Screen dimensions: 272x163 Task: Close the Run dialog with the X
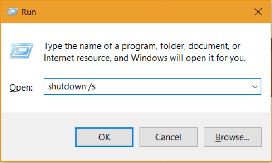[x=258, y=12]
